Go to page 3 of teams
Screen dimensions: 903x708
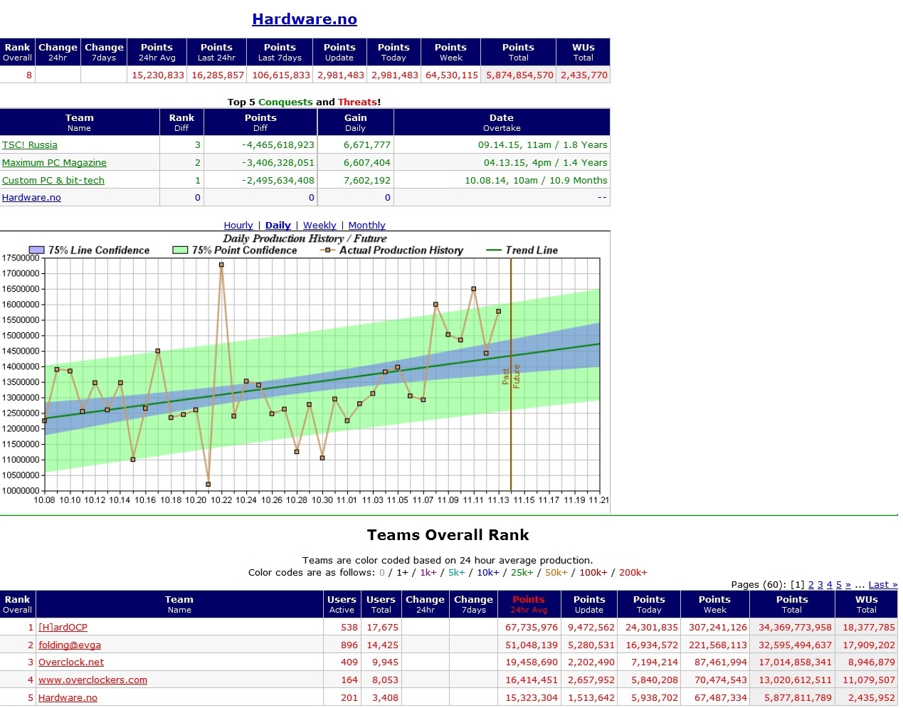820,584
